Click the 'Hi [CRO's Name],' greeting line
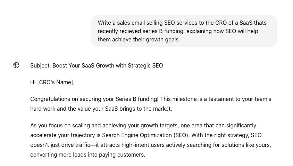Screen dimensions: 293x166 [x=52, y=82]
